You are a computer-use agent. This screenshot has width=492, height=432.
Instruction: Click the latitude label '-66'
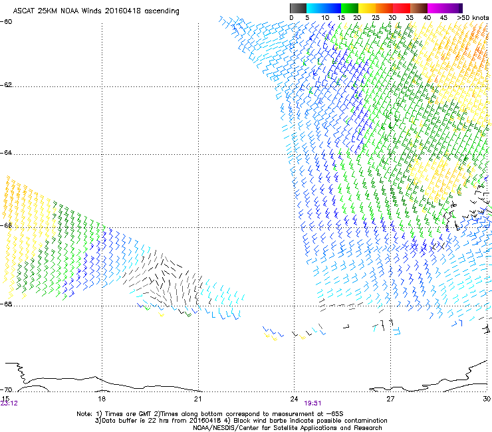pyautogui.click(x=6, y=225)
